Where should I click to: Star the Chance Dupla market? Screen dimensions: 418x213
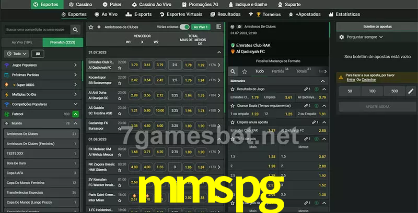233,106
